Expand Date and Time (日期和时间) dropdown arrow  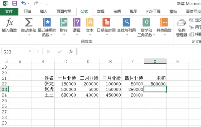107,35
